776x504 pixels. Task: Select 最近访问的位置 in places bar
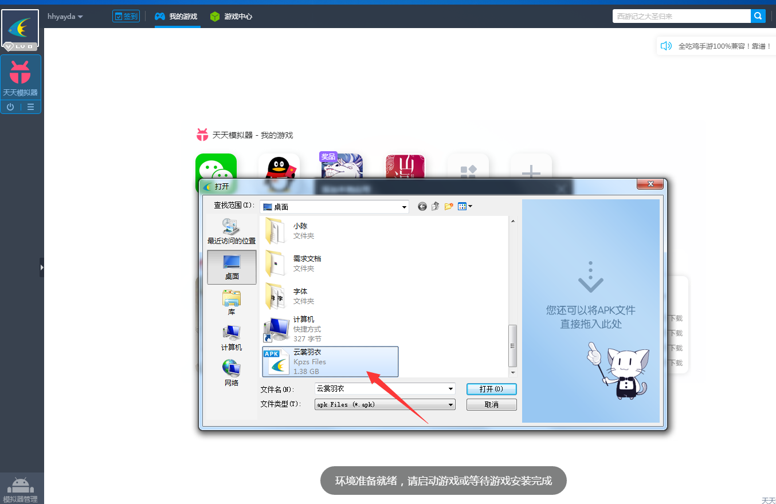point(232,231)
